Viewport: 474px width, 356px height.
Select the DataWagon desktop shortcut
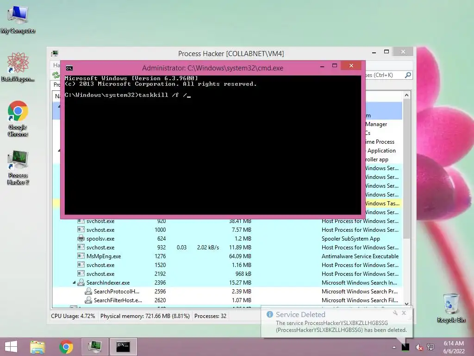(18, 67)
